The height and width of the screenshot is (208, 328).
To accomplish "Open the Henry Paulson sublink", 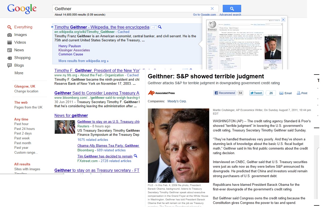I will click(69, 46).
